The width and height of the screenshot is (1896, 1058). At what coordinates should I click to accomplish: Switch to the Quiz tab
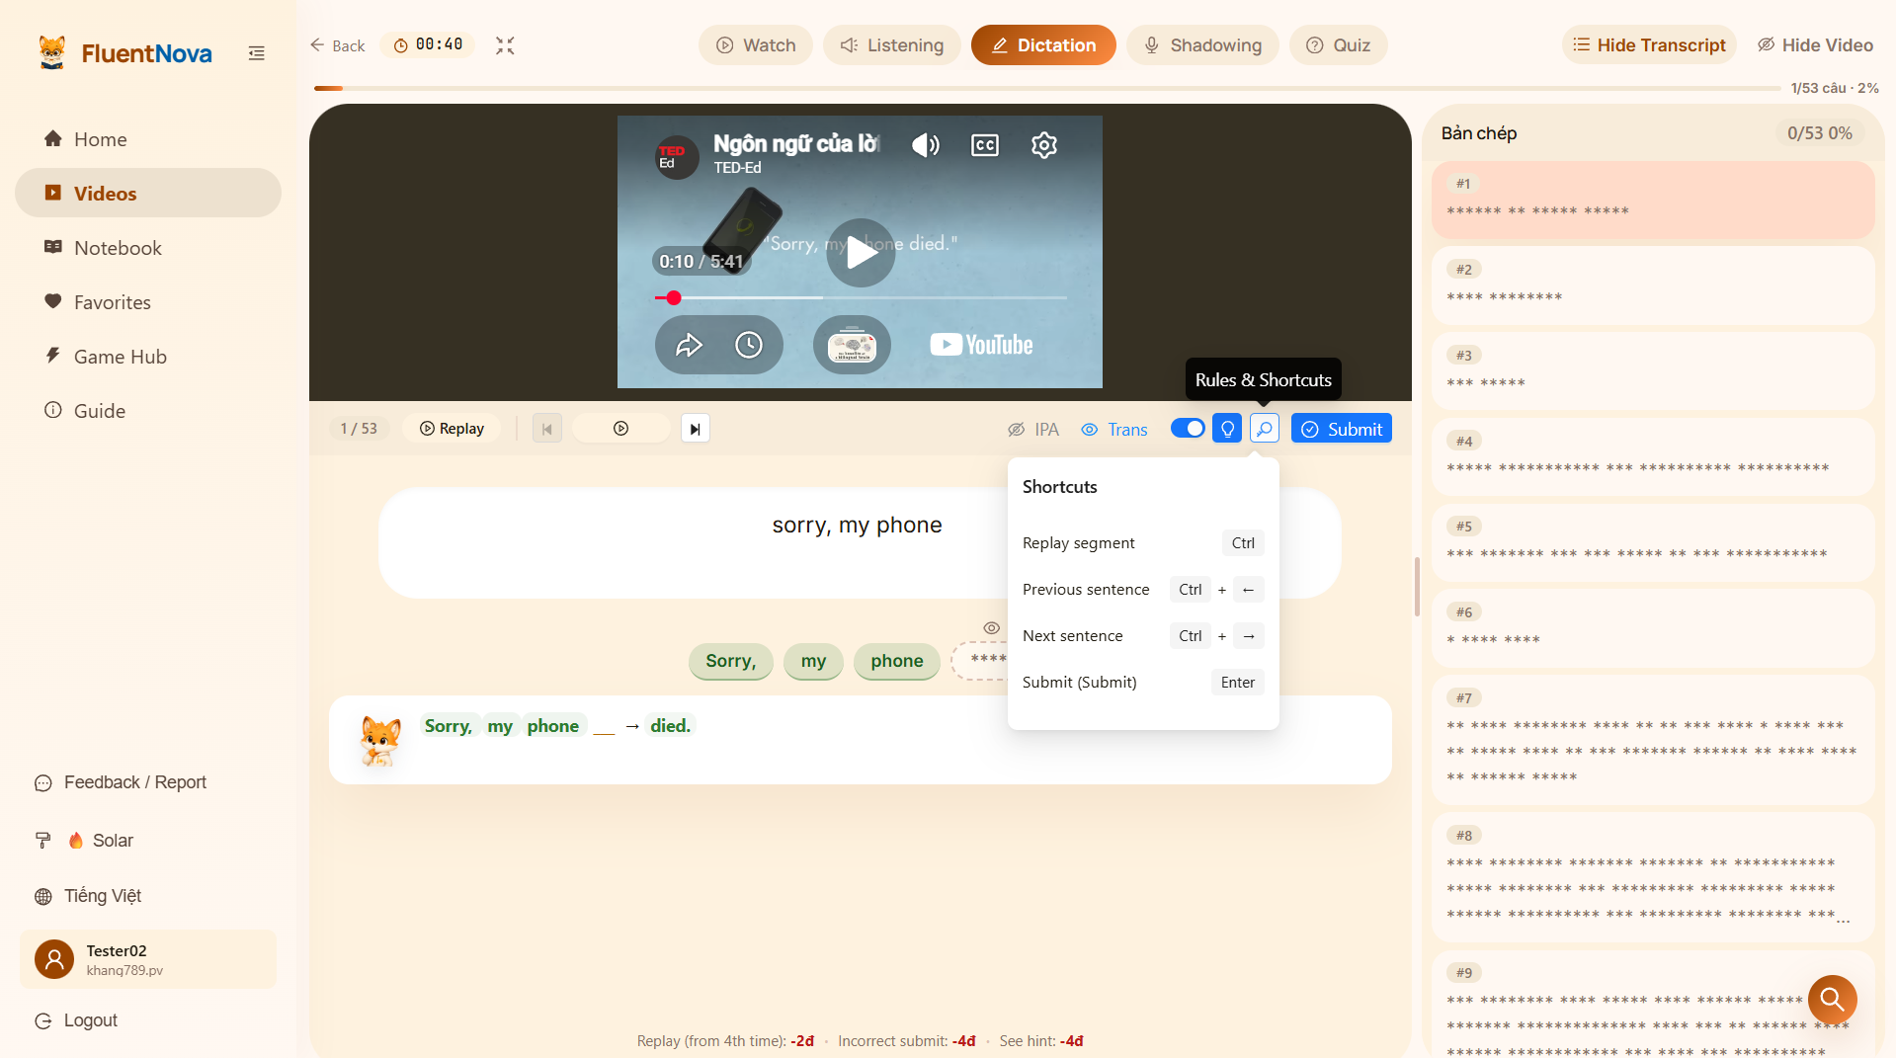(x=1338, y=45)
